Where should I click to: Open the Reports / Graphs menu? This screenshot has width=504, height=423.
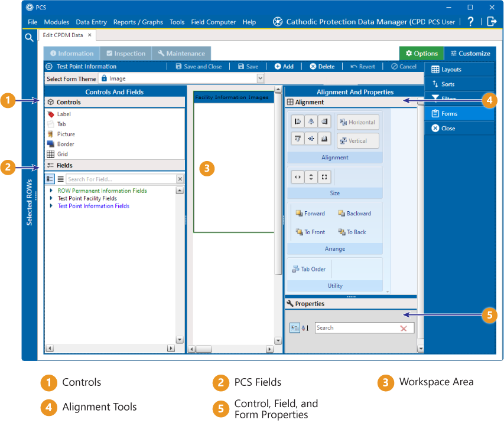point(138,22)
